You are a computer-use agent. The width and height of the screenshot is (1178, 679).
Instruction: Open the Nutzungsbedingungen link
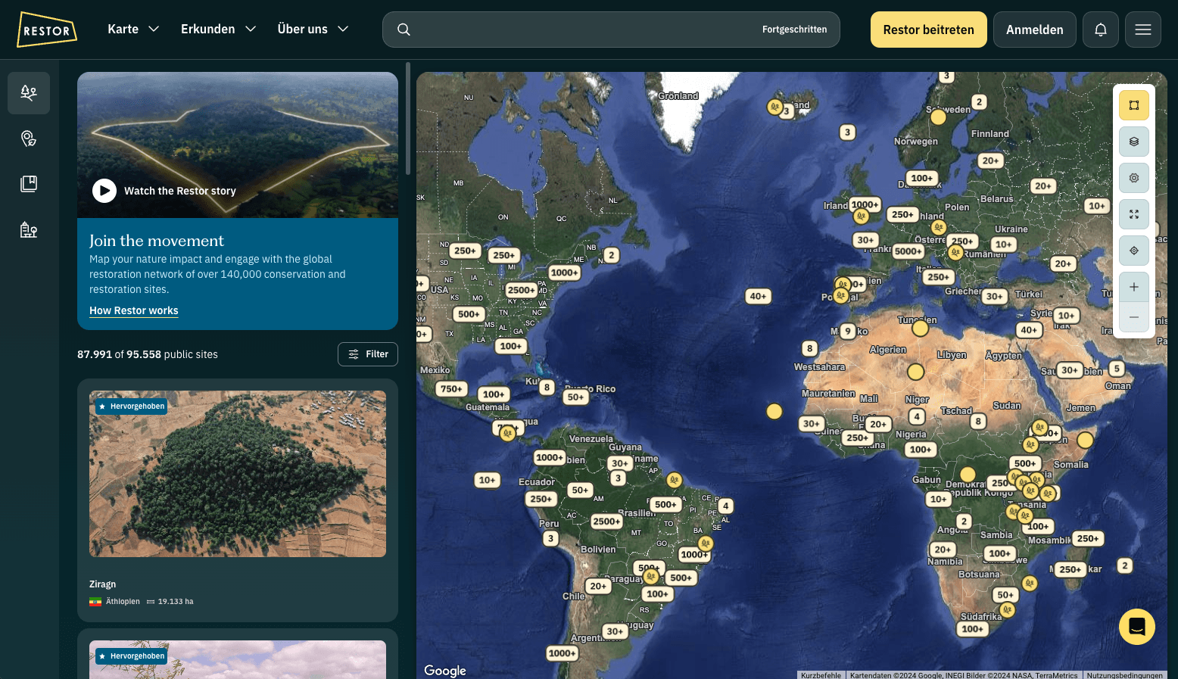pyautogui.click(x=1124, y=675)
